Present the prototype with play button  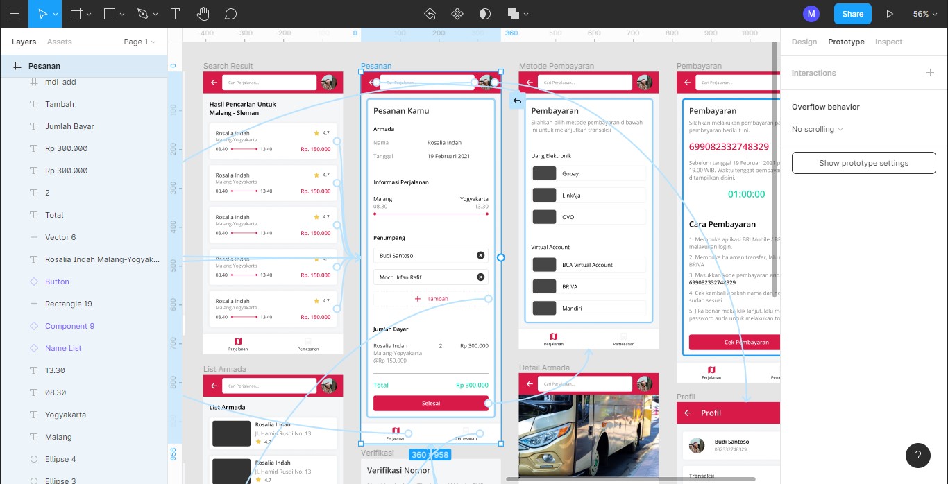point(890,14)
